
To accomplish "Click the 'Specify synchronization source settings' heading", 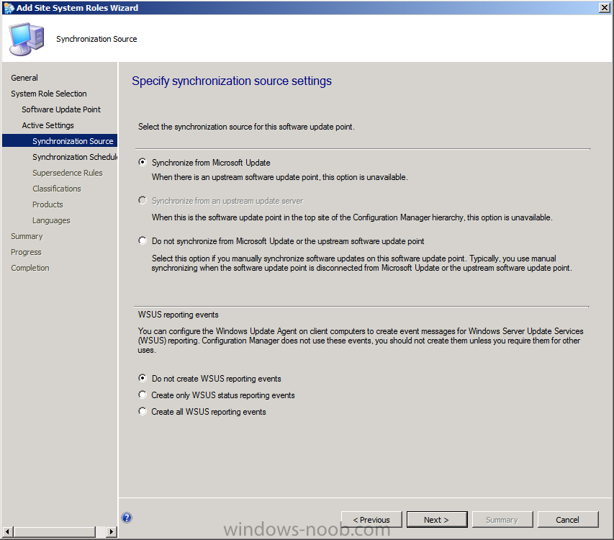I will tap(232, 81).
